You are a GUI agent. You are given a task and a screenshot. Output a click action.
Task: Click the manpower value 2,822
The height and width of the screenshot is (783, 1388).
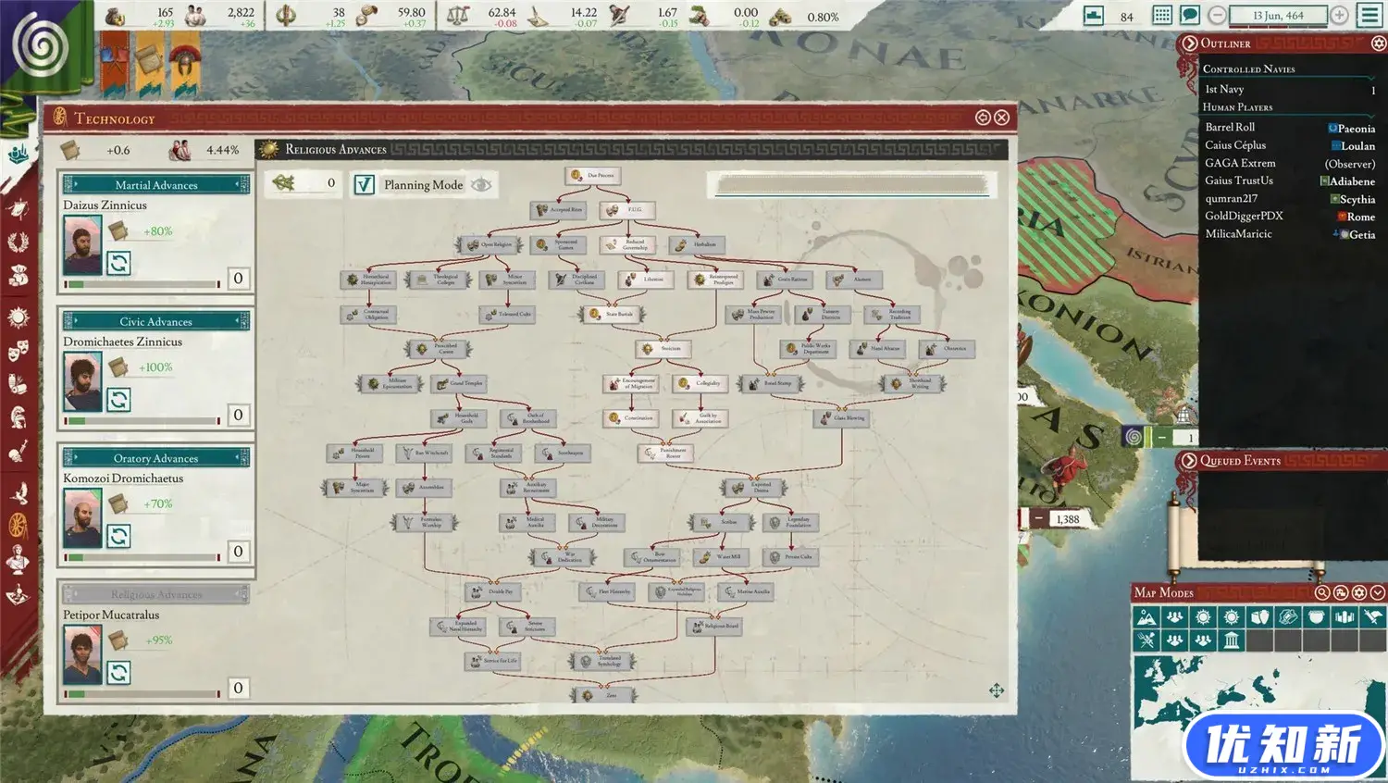[x=241, y=12]
